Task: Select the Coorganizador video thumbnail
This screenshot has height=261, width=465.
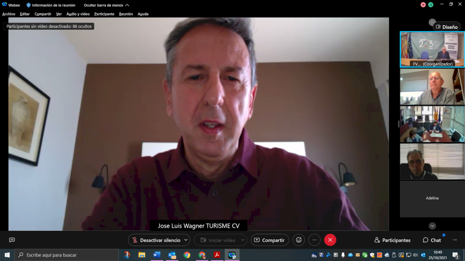Action: [432, 49]
